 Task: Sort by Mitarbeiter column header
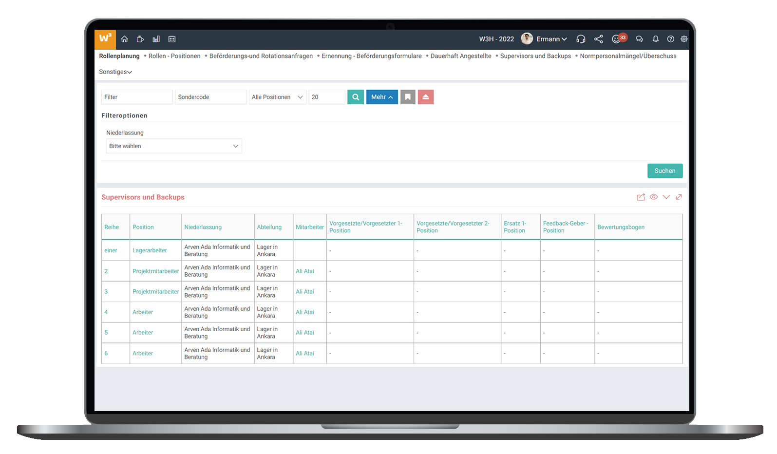pyautogui.click(x=310, y=227)
